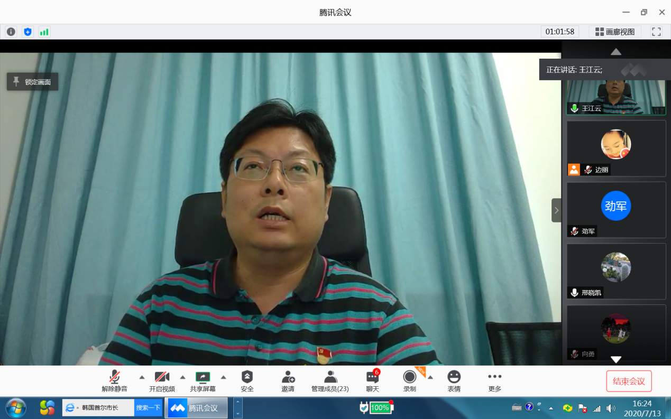Switch to Gallery View (画廊视图)
Viewport: 671px width, 419px height.
(615, 32)
